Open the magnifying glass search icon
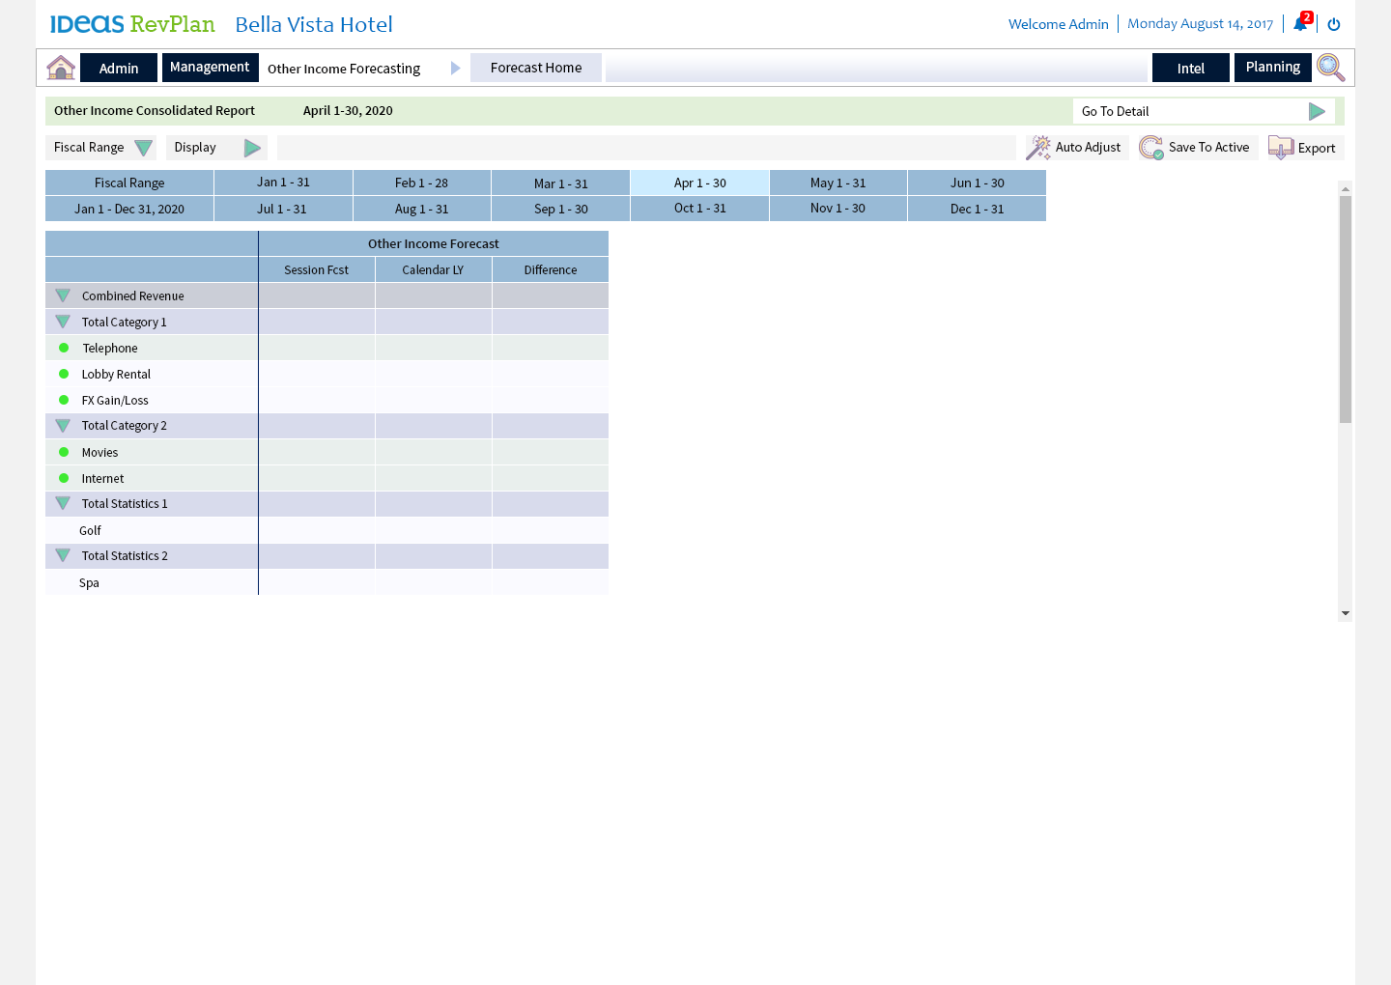 pos(1330,68)
